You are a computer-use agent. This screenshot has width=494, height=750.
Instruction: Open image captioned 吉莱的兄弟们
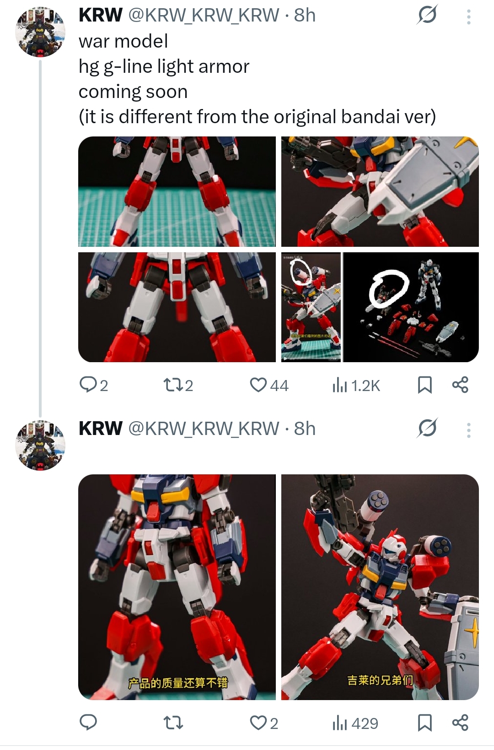380,587
